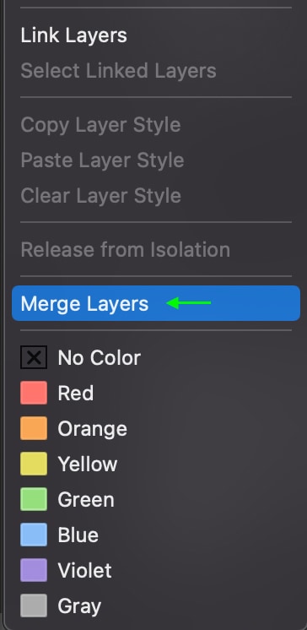
Task: Click the blue swatch square
Action: 34,535
